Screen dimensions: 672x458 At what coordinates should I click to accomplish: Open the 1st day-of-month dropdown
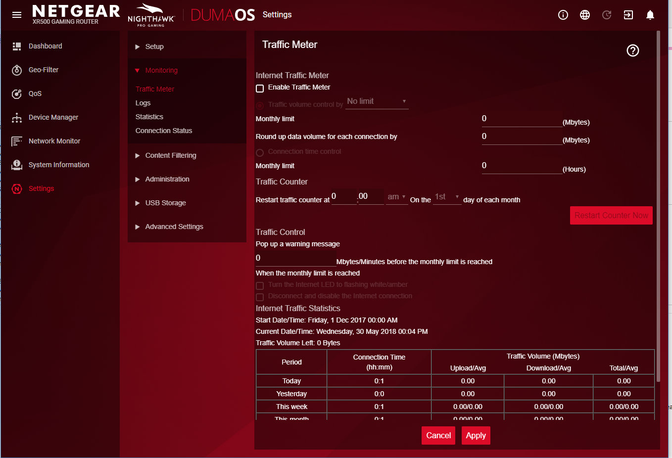coord(446,197)
